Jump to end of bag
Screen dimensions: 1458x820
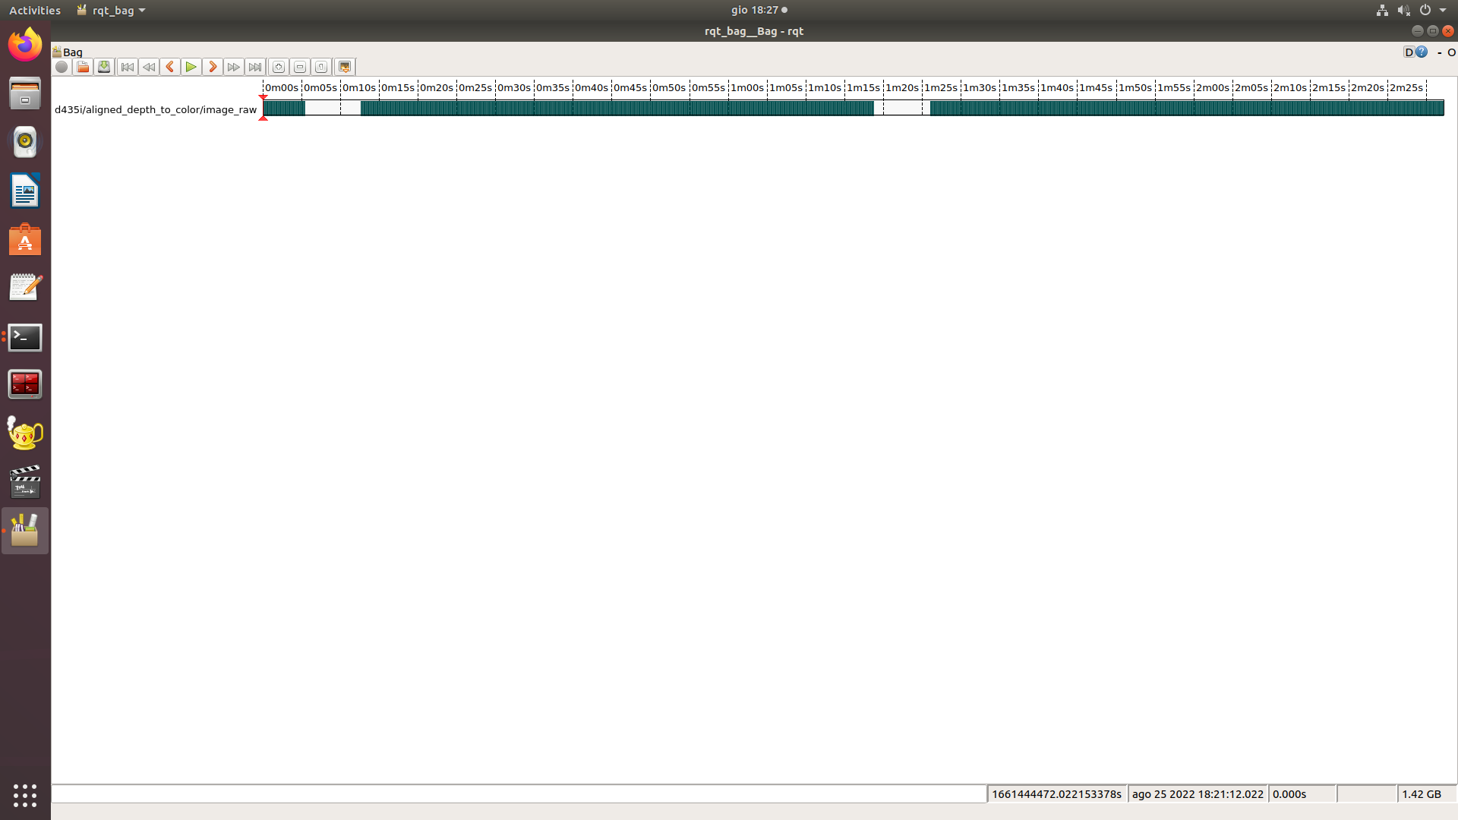[255, 67]
